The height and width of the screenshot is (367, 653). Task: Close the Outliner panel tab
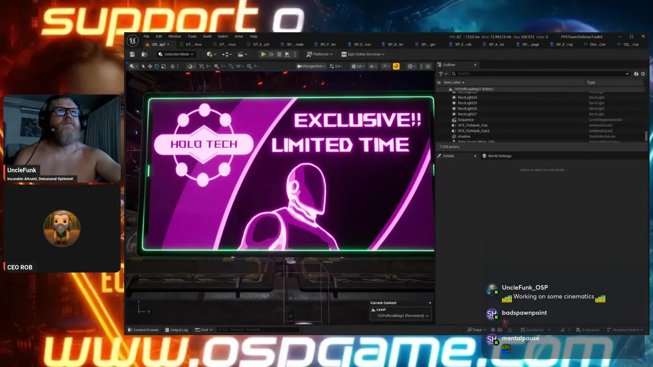tap(475, 65)
